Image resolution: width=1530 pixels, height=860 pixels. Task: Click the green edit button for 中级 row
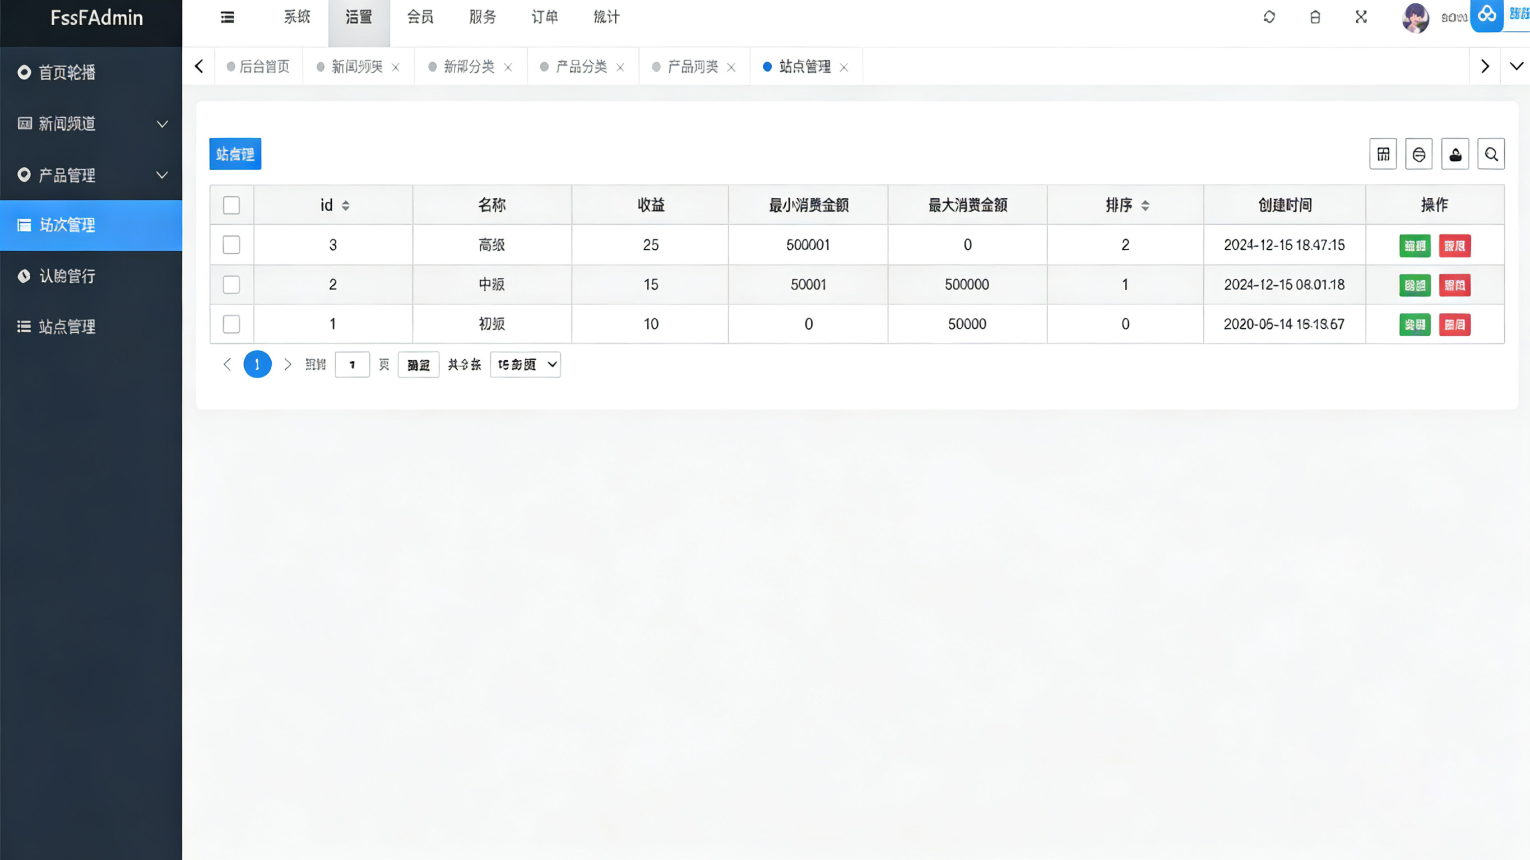(1415, 286)
